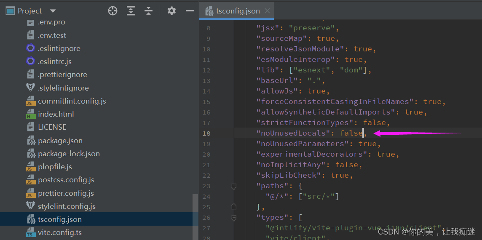
Task: Click the .eslintrc.js ESLint icon
Action: [30, 61]
